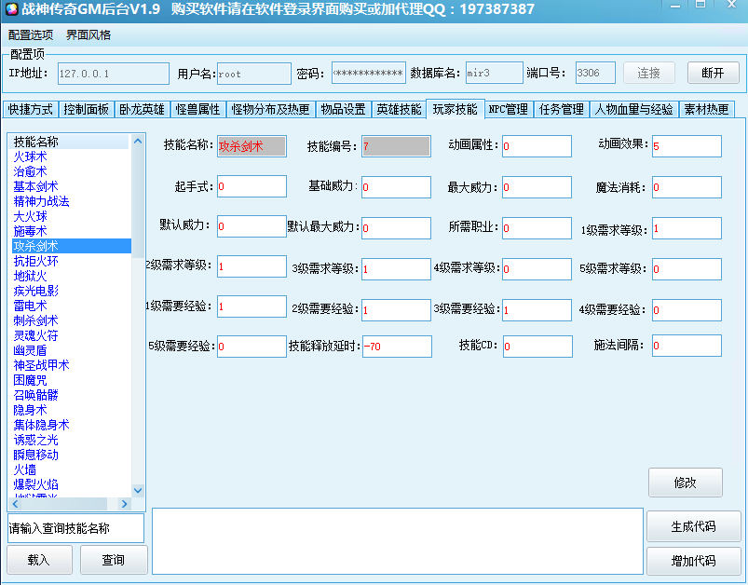Switch to the 任务管理 tab

pyautogui.click(x=562, y=109)
